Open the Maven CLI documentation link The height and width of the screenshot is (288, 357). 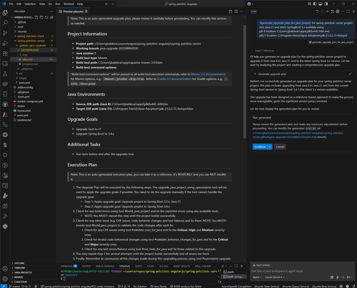tap(208, 74)
